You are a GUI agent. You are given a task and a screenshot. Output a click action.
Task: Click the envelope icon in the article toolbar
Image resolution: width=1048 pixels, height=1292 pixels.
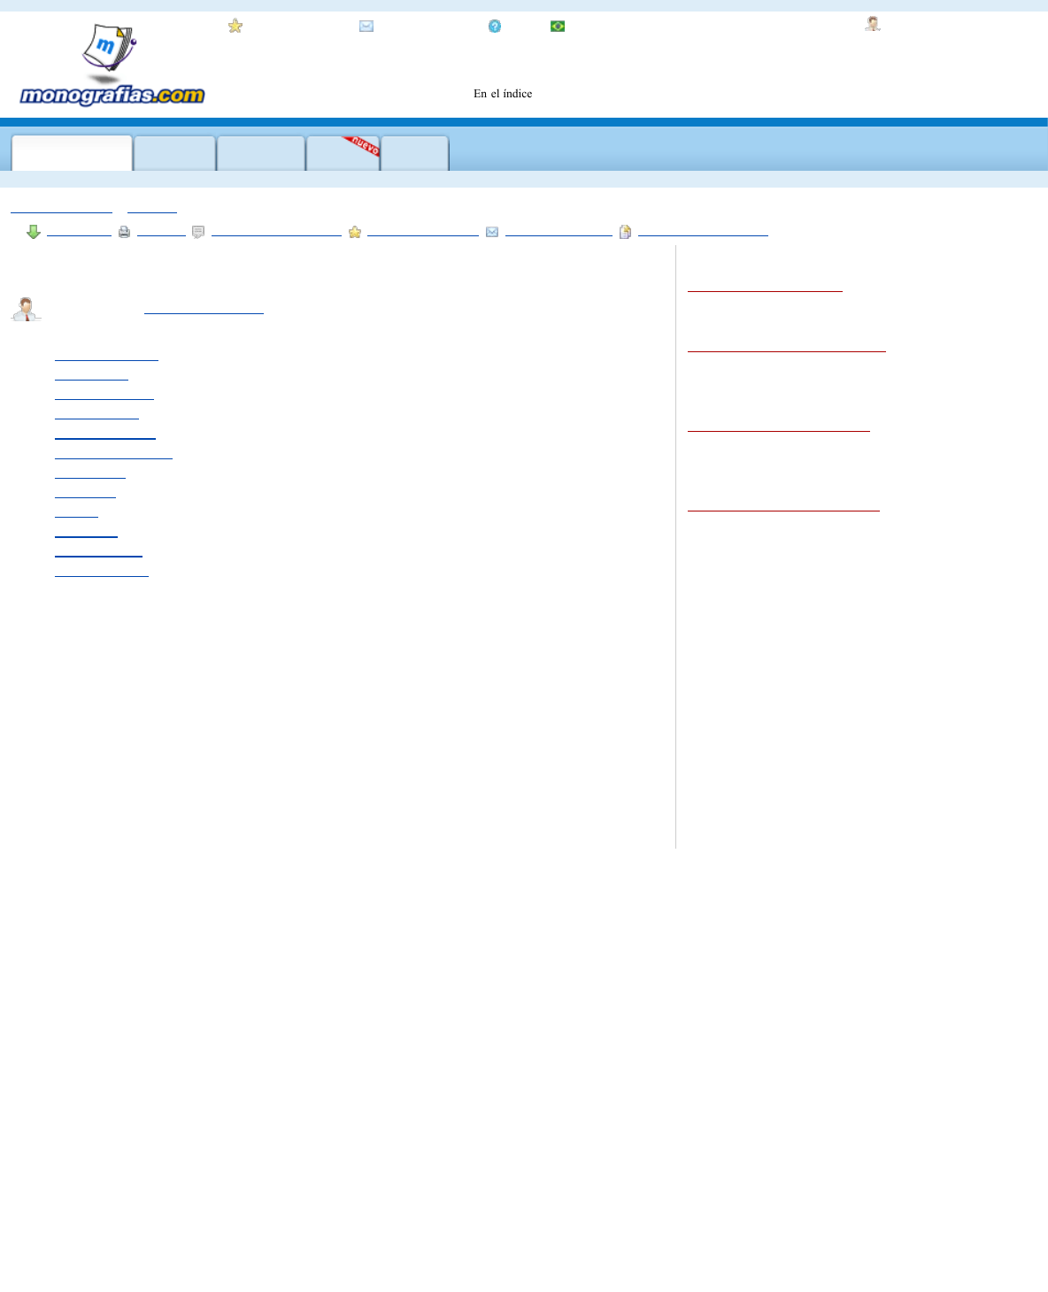point(492,232)
